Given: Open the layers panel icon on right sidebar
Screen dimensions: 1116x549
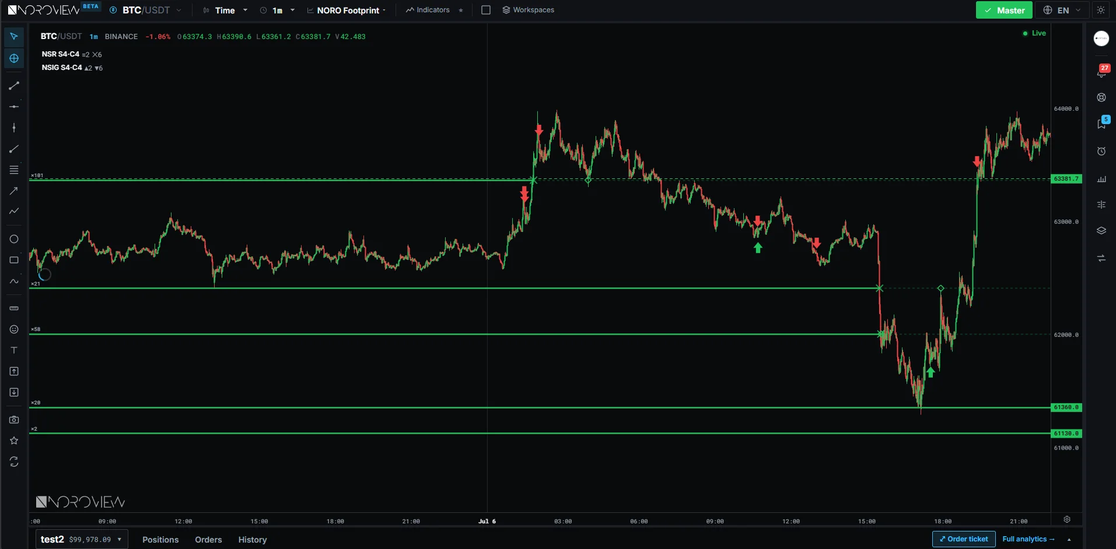Looking at the screenshot, I should tap(1101, 231).
